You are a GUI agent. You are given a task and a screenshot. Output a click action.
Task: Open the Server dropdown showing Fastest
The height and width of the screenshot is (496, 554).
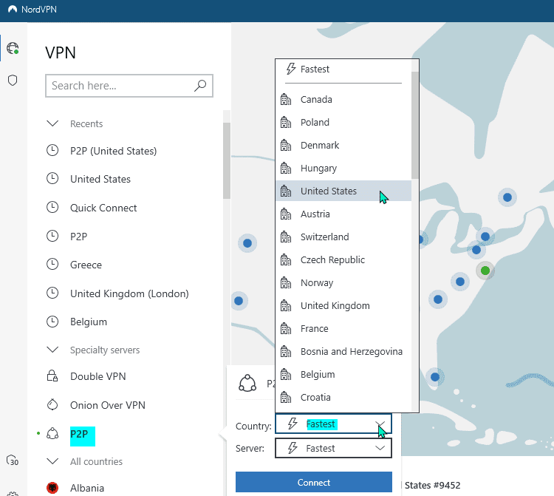334,448
